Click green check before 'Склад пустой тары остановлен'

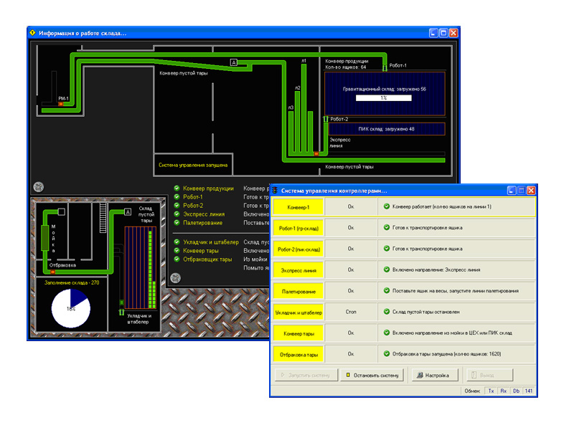(386, 312)
